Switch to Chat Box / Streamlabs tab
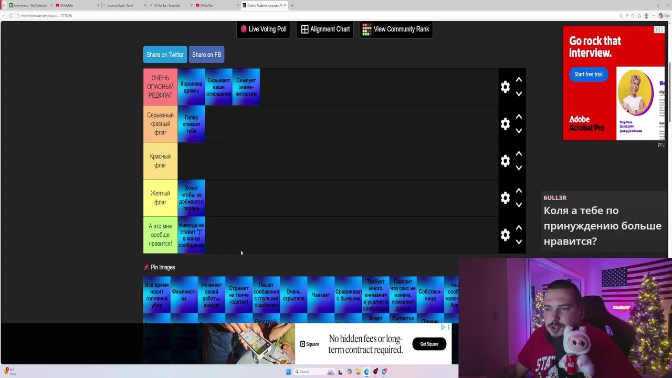The height and width of the screenshot is (378, 672). tap(170, 5)
